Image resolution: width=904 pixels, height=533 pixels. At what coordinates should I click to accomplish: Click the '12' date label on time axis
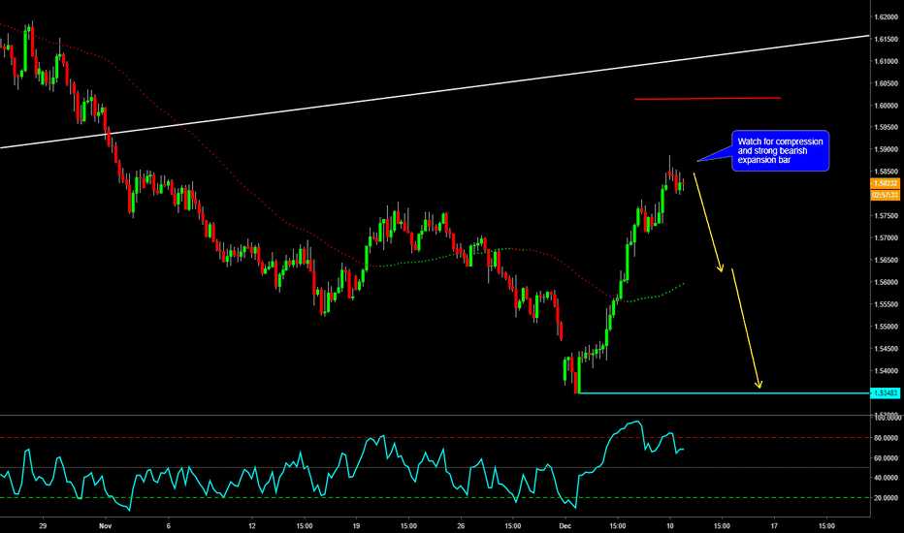tap(252, 525)
